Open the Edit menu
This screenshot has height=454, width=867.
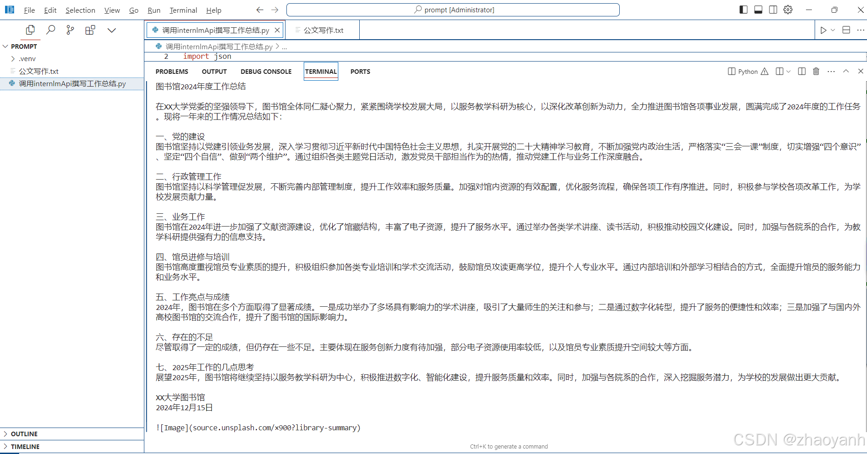click(50, 10)
